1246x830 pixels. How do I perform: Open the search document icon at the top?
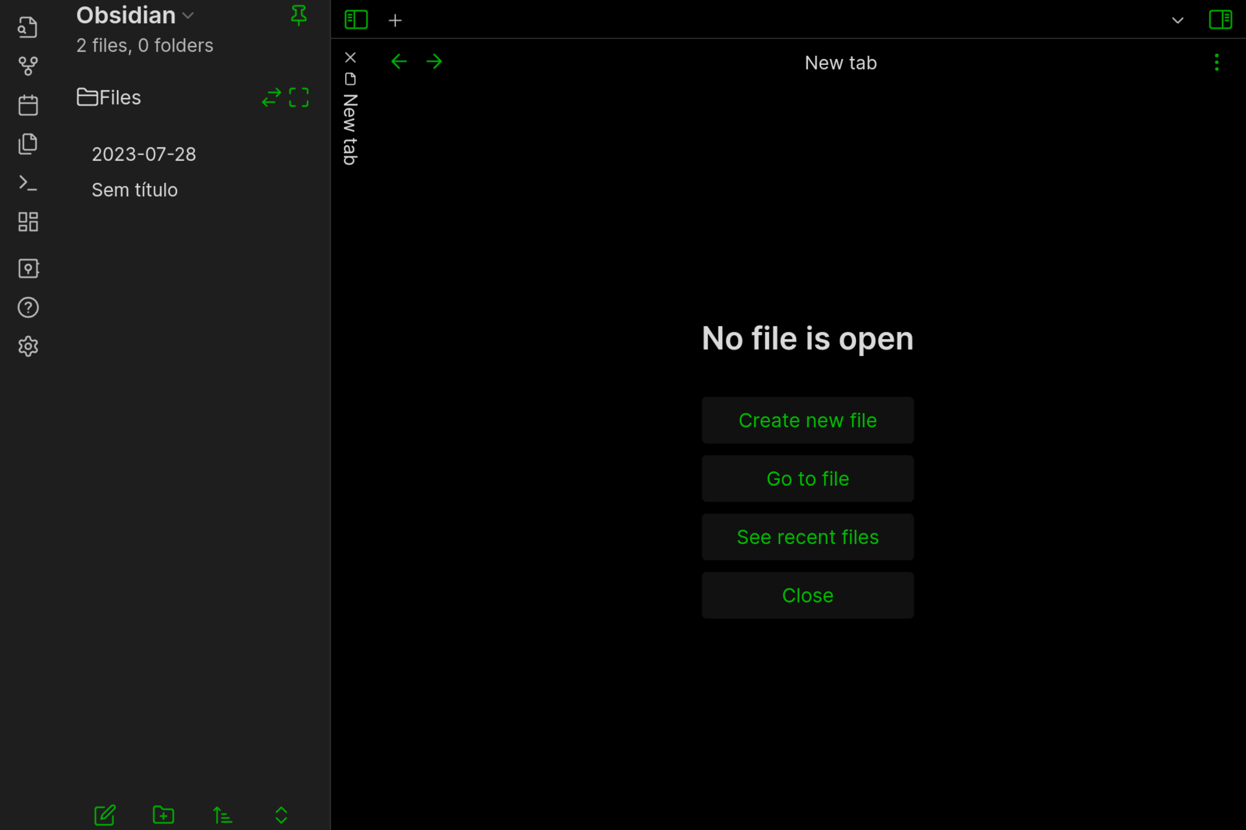pyautogui.click(x=28, y=27)
